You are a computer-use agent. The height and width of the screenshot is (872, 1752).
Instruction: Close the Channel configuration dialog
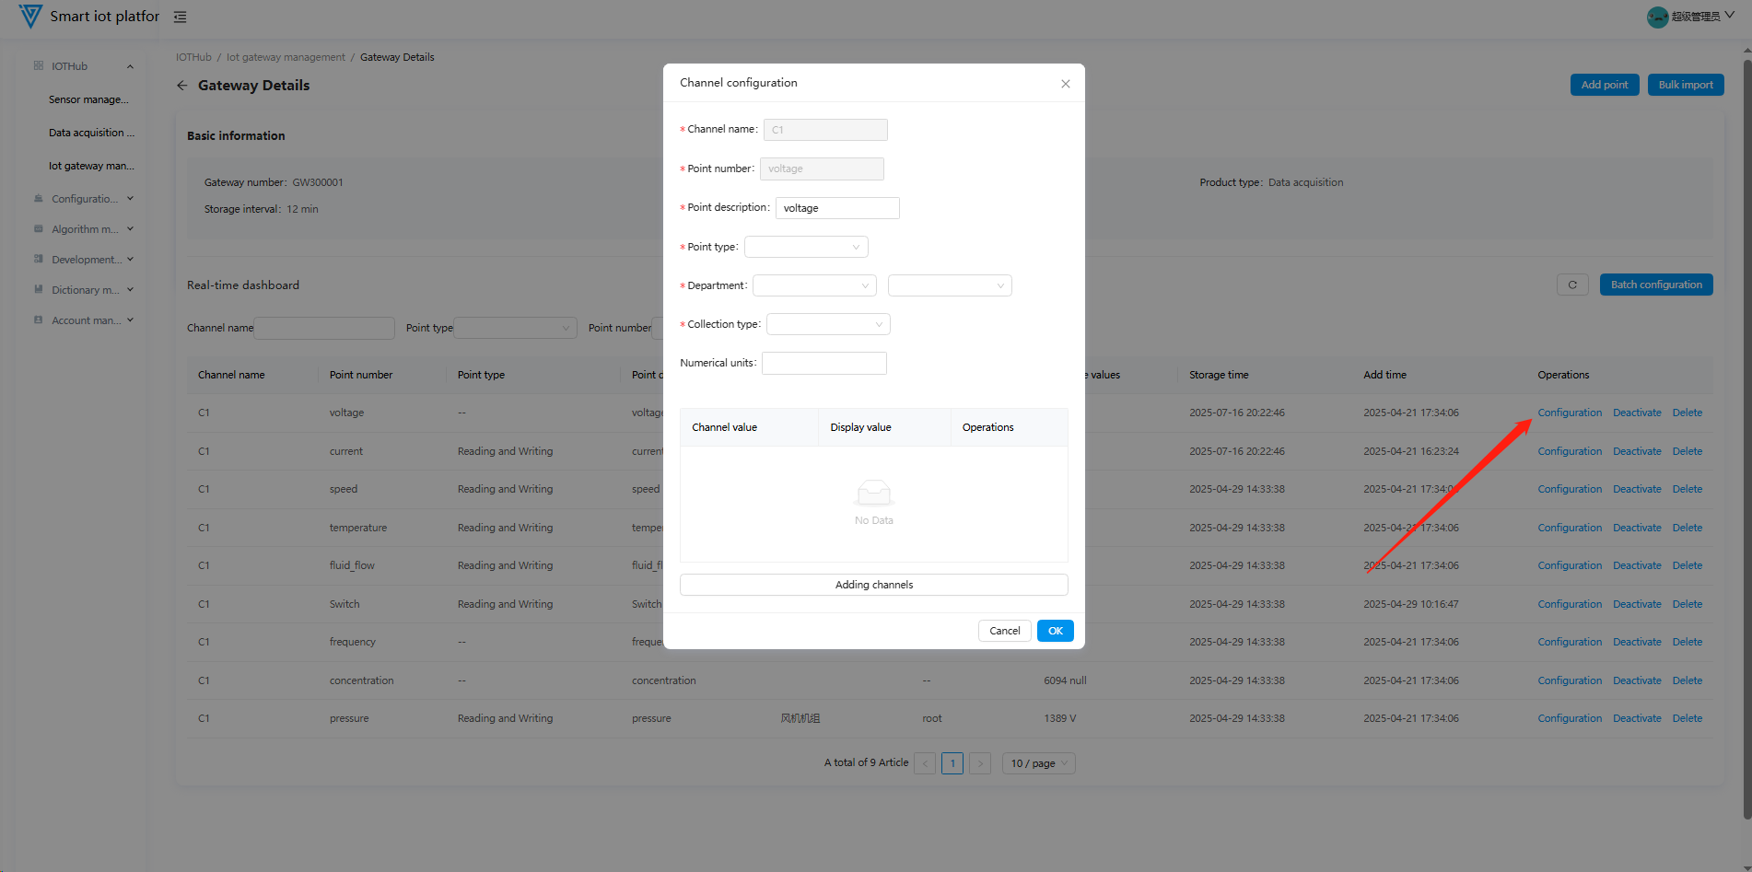click(x=1066, y=84)
